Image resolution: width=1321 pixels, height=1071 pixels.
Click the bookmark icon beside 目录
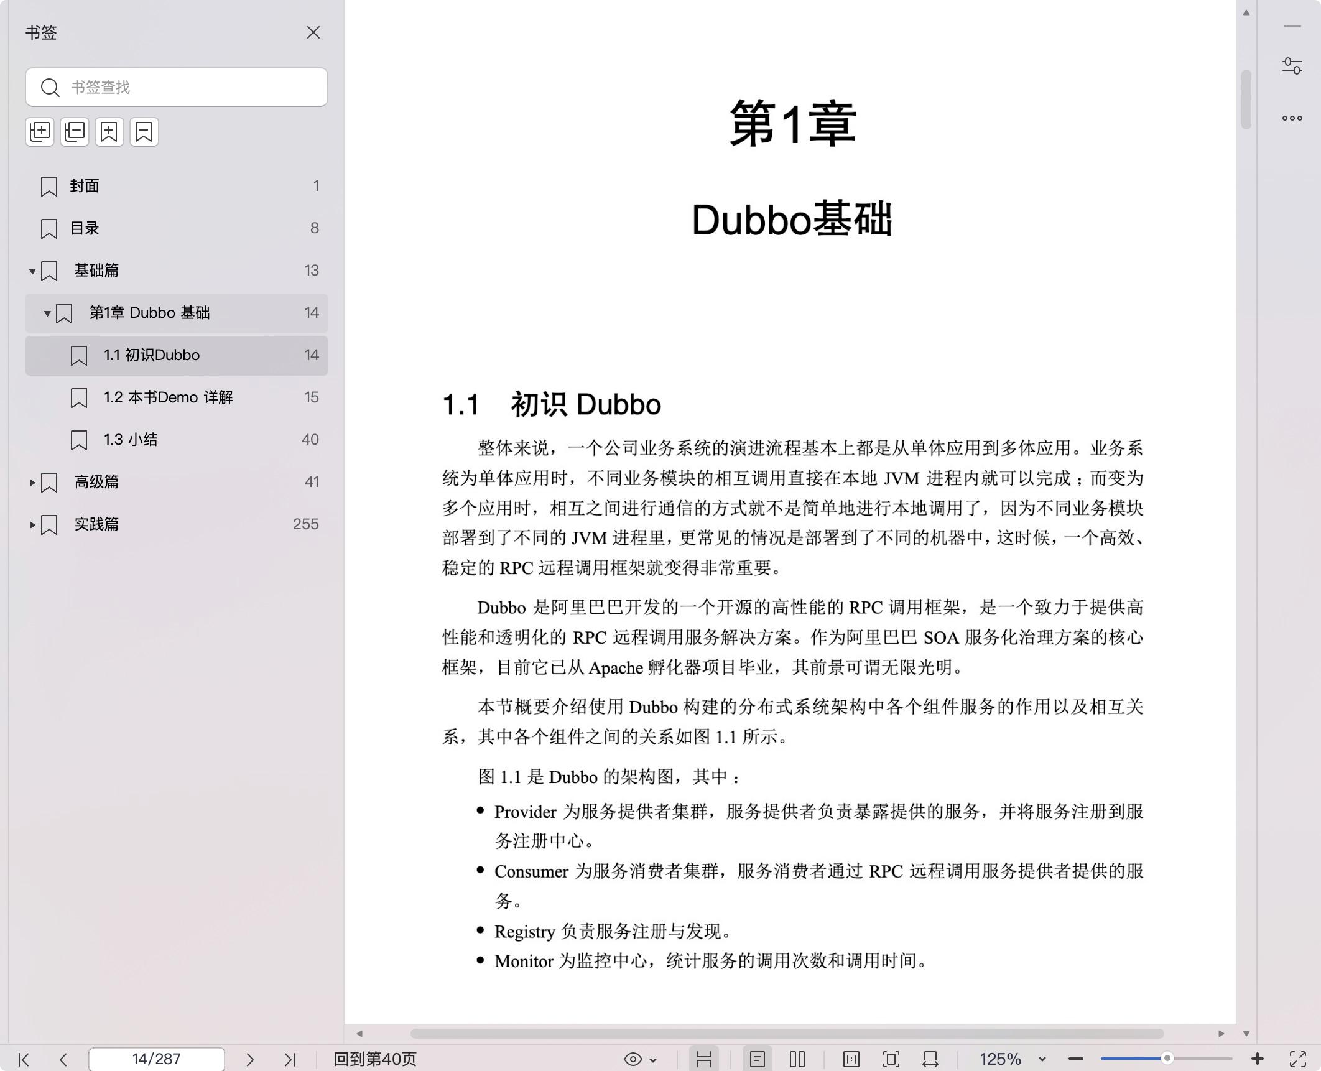(x=49, y=229)
